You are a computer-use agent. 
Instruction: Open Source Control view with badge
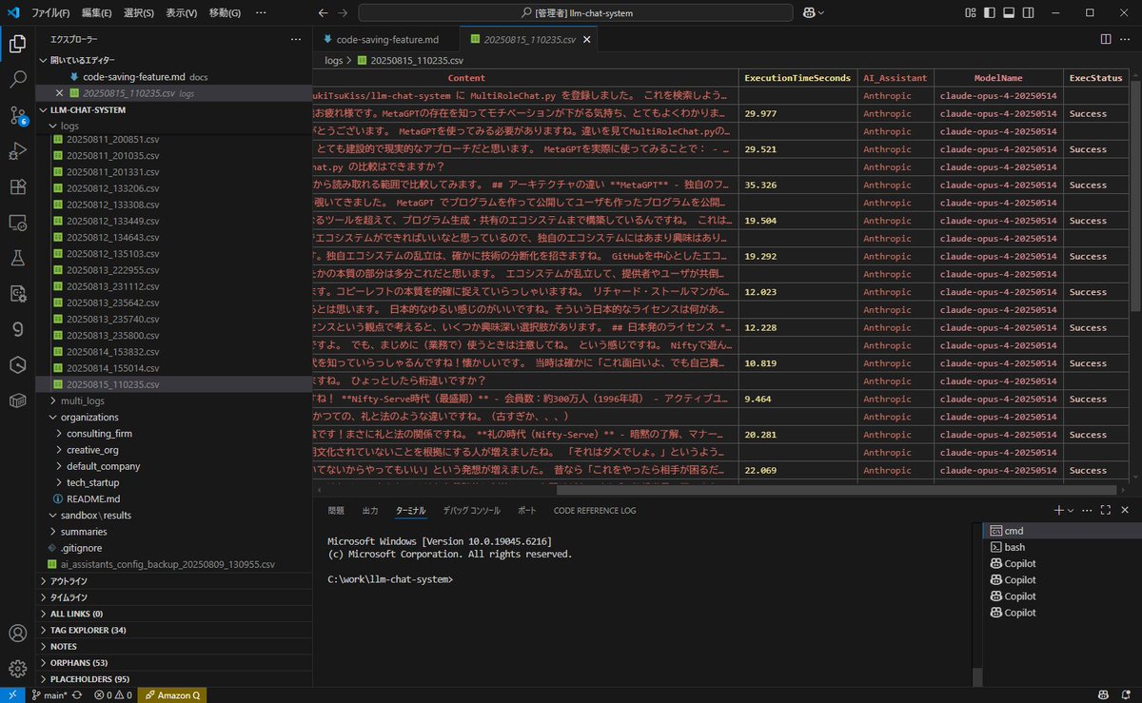[17, 115]
